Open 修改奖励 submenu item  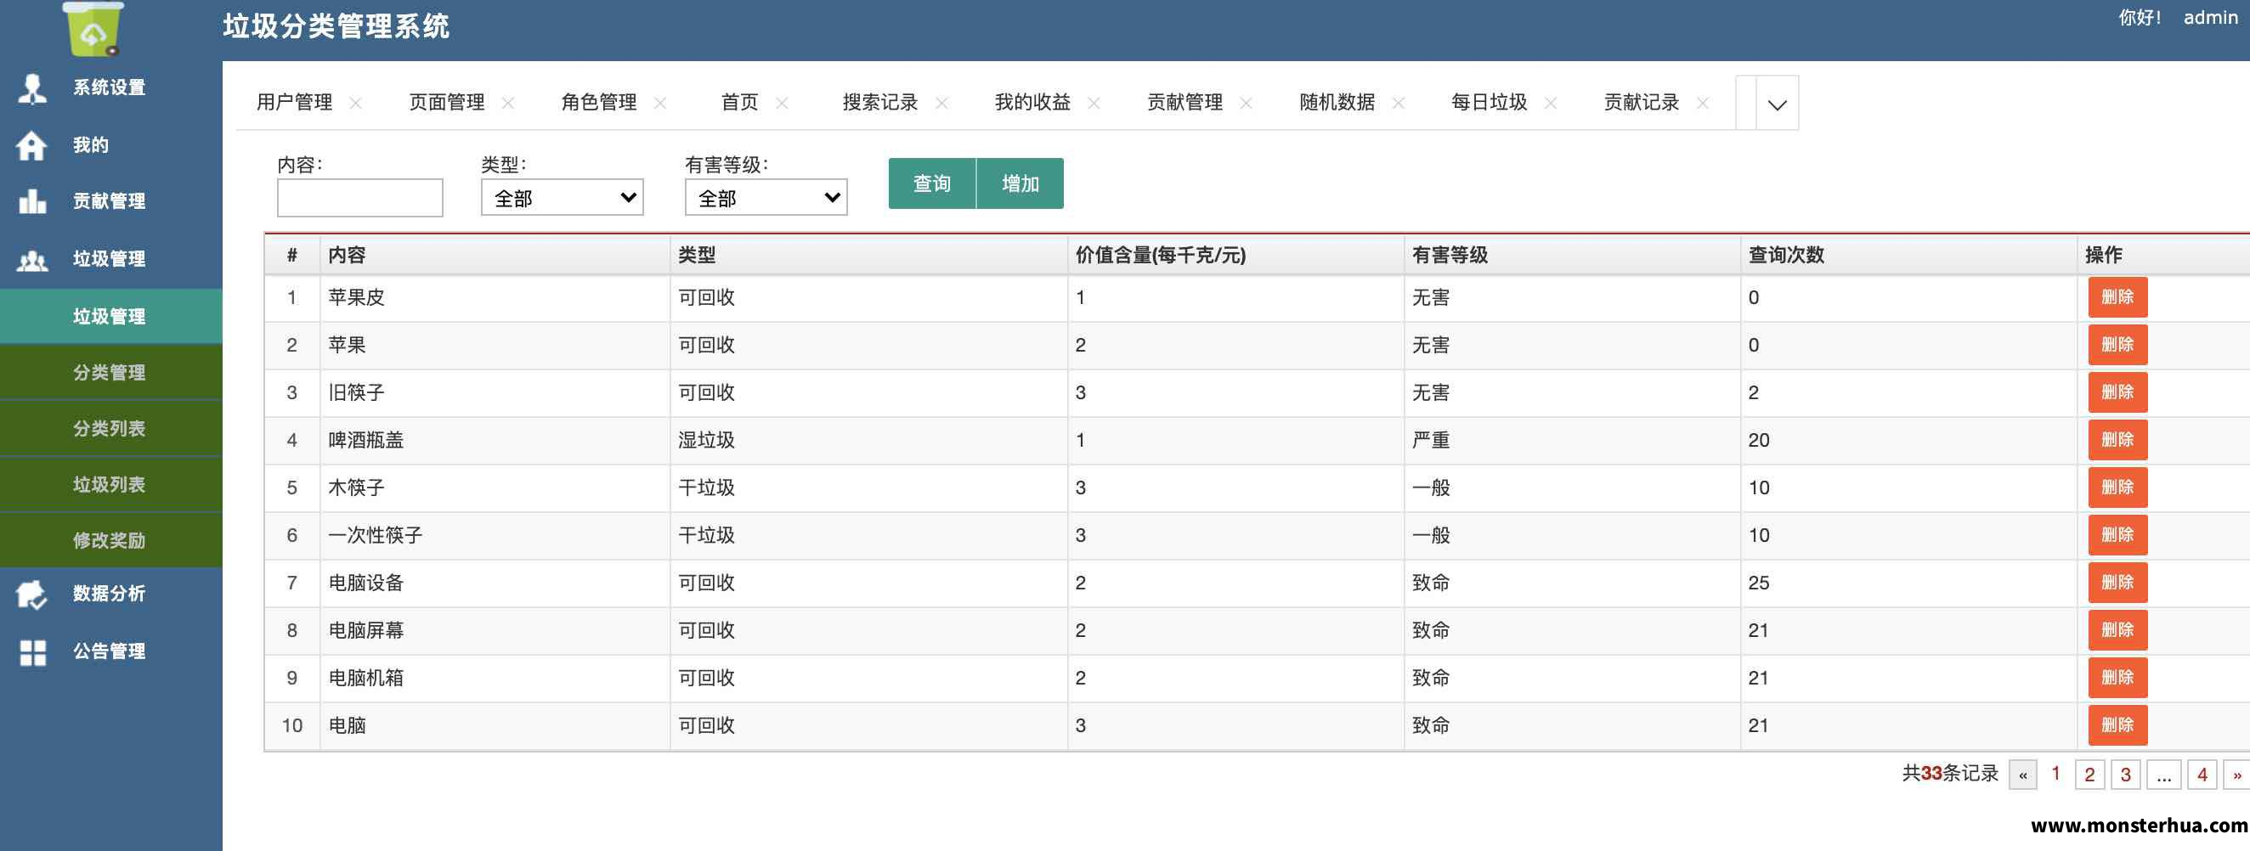[x=111, y=540]
